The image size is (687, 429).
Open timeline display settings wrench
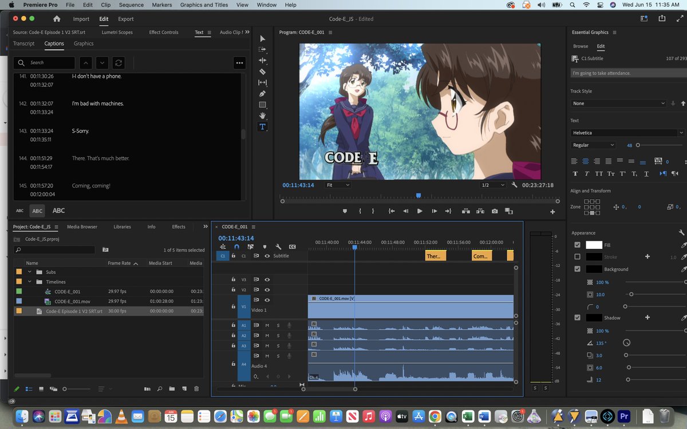pyautogui.click(x=278, y=247)
